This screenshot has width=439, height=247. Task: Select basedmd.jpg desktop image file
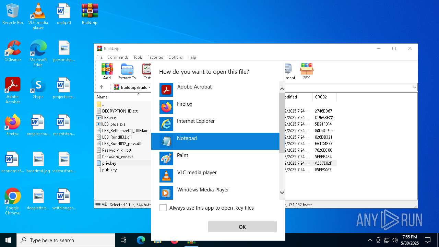click(38, 163)
